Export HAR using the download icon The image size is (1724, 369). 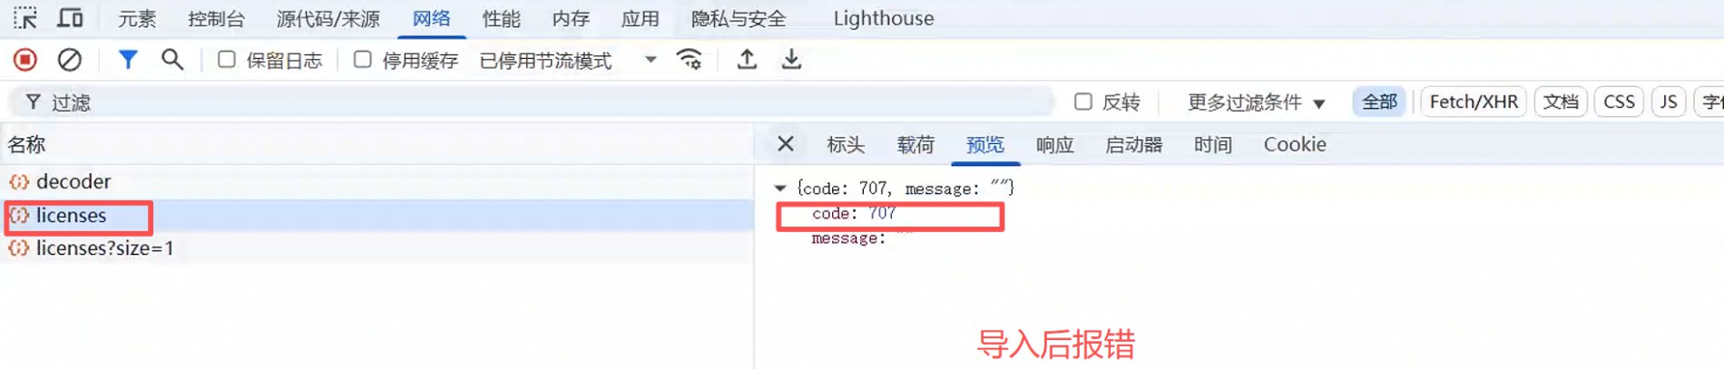click(x=791, y=60)
